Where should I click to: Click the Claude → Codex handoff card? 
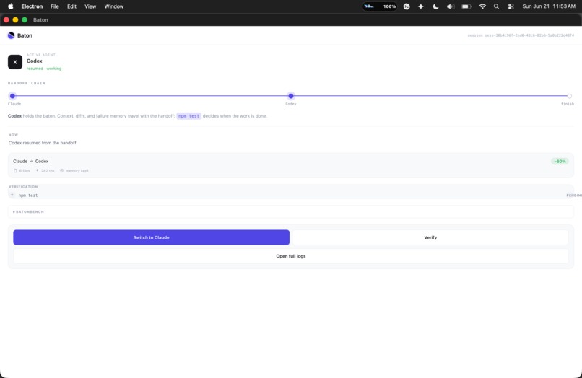pos(290,165)
